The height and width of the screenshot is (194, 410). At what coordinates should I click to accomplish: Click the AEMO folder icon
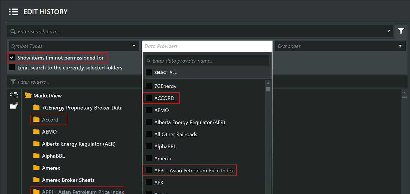pyautogui.click(x=36, y=131)
